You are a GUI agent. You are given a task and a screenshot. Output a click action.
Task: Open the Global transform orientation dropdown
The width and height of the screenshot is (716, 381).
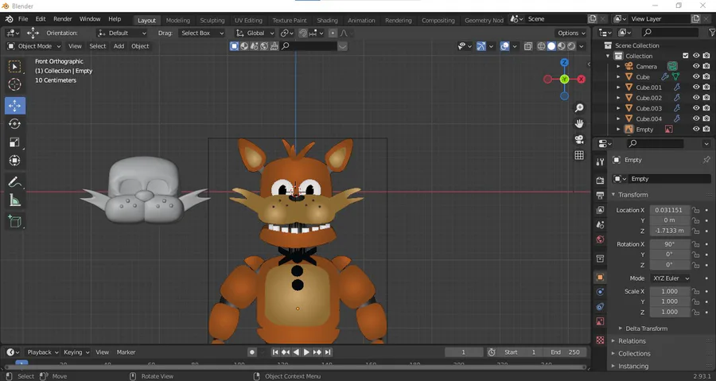255,33
